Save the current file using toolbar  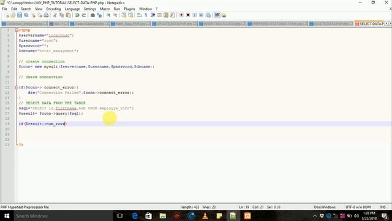(x=20, y=15)
